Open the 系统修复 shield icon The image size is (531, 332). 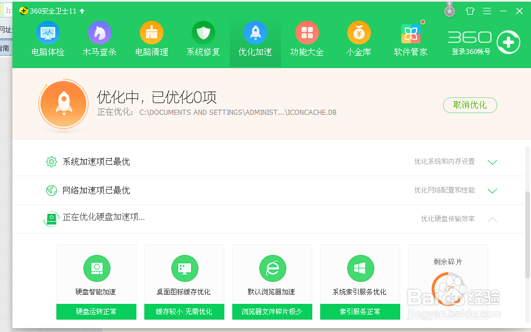203,33
